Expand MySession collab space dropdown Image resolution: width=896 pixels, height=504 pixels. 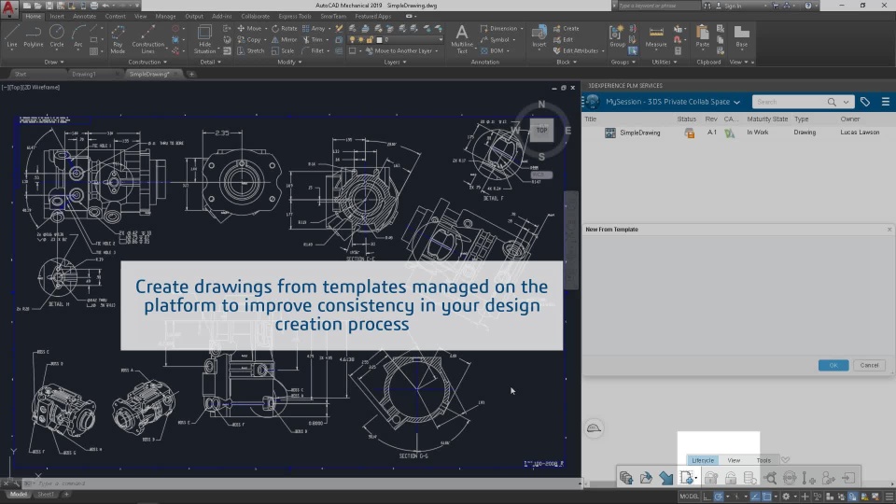point(736,102)
